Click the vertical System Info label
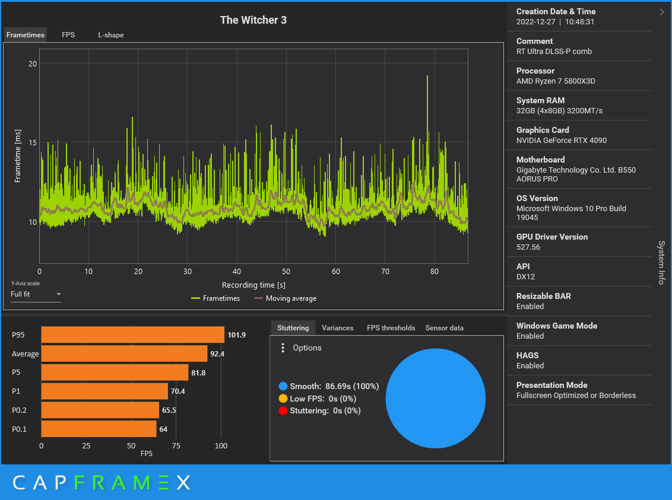This screenshot has width=672, height=500. (x=662, y=262)
